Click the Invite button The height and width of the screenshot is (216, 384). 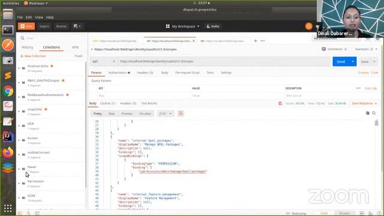point(213,26)
